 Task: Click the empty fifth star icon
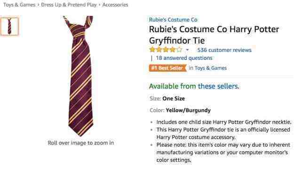pyautogui.click(x=180, y=50)
